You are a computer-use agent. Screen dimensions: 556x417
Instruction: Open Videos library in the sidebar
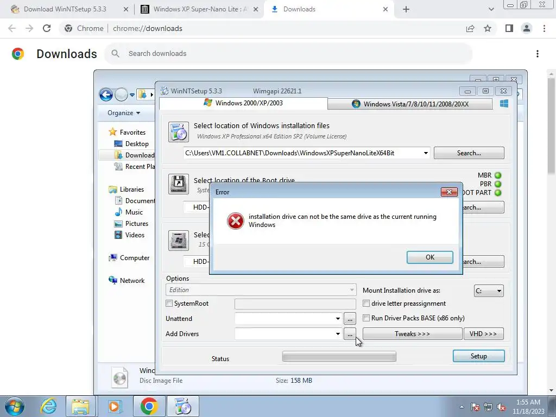click(x=135, y=235)
